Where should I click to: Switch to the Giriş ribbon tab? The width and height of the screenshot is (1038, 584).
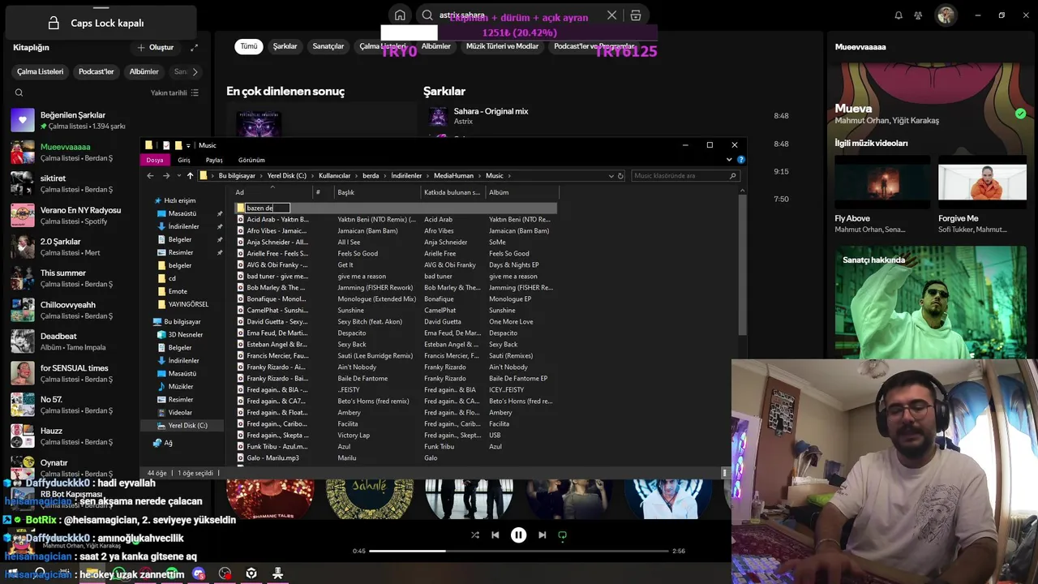pyautogui.click(x=184, y=160)
